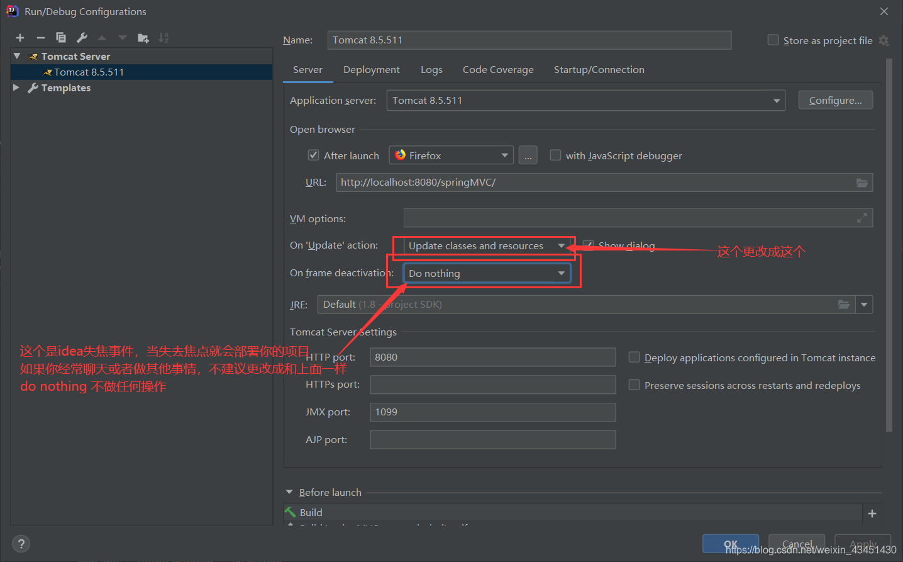This screenshot has width=903, height=562.
Task: Expand VM options field icon
Action: point(862,218)
